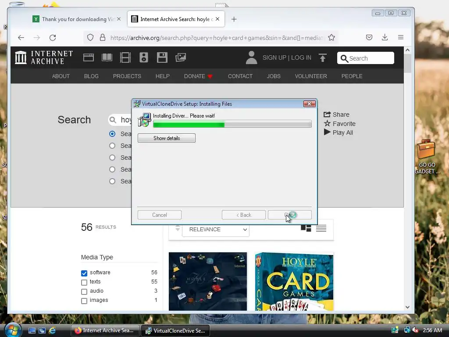The image size is (449, 337).
Task: Open the ABOUT menu item
Action: pos(61,76)
